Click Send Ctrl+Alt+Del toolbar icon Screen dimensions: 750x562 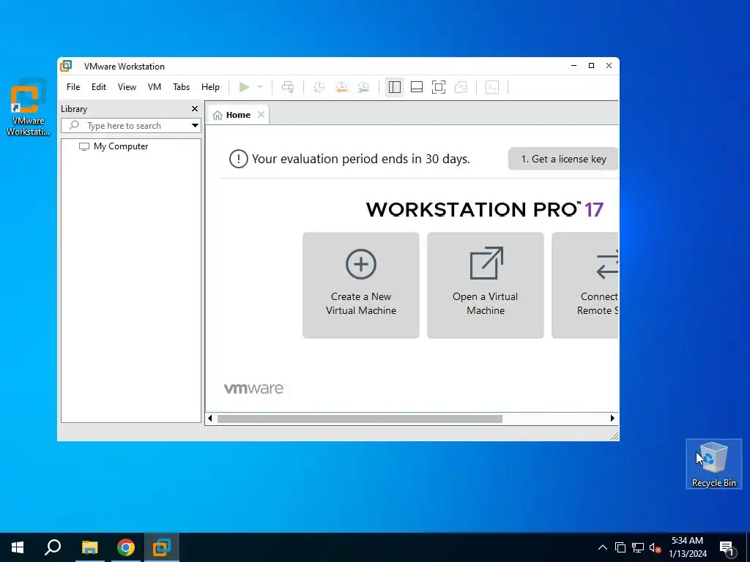(x=288, y=87)
